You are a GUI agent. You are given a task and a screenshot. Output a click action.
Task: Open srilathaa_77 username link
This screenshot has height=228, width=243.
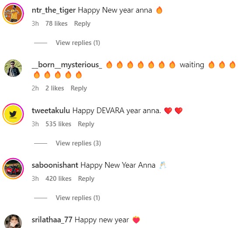point(52,220)
